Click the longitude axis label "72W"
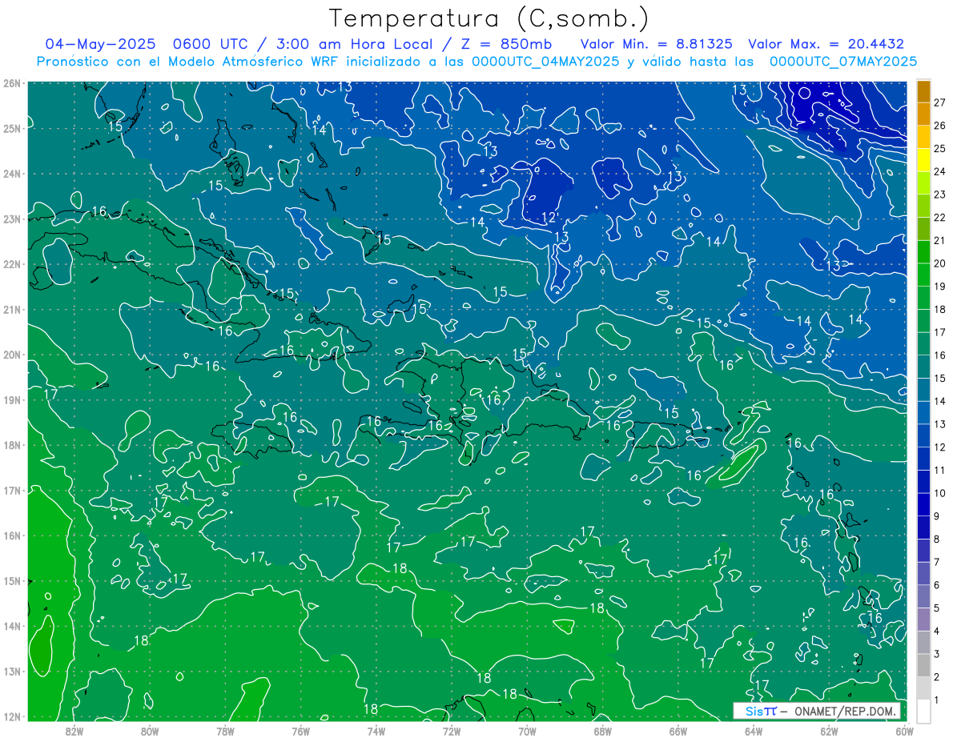The image size is (961, 742). click(x=451, y=730)
